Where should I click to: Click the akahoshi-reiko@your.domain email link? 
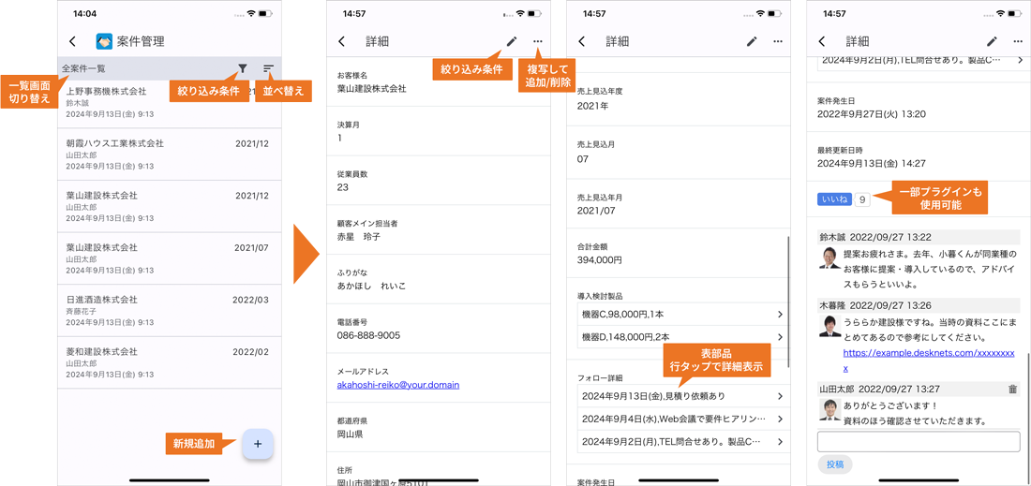(x=398, y=385)
